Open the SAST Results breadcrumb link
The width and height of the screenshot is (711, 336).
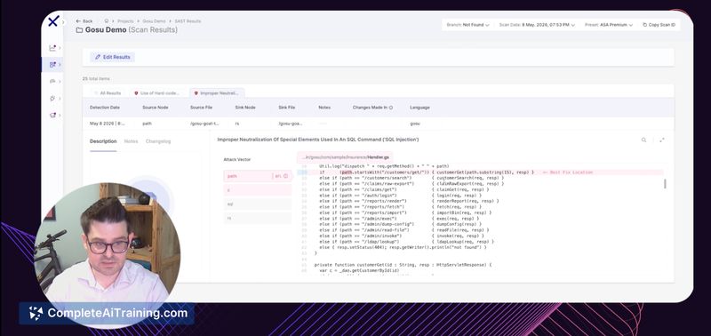pos(188,20)
